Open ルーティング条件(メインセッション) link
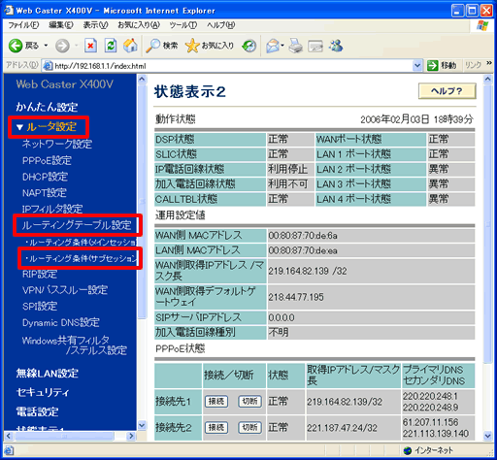The height and width of the screenshot is (460, 497). click(x=81, y=242)
